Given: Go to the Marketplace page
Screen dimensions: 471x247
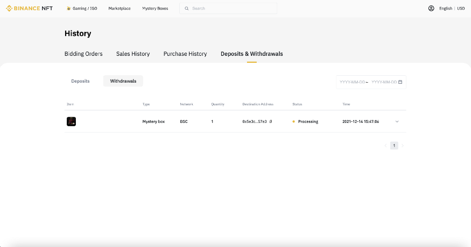Looking at the screenshot, I should (x=119, y=9).
